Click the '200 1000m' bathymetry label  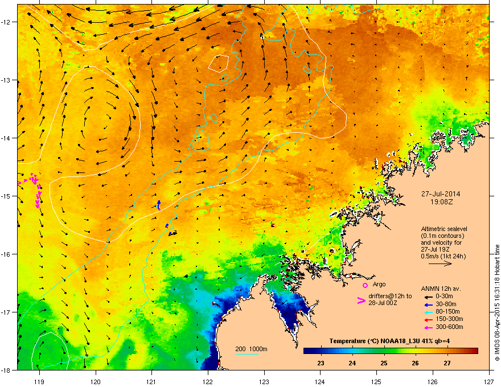coord(251,349)
